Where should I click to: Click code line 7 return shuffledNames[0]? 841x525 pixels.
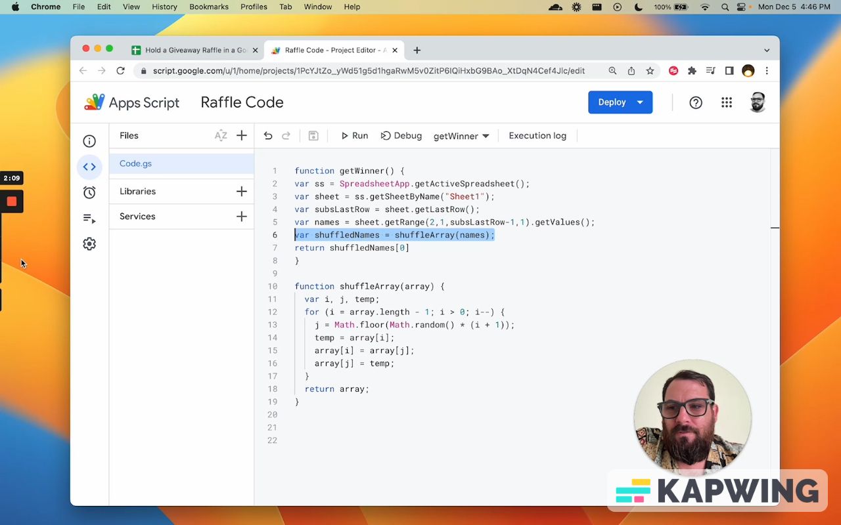[x=352, y=248]
